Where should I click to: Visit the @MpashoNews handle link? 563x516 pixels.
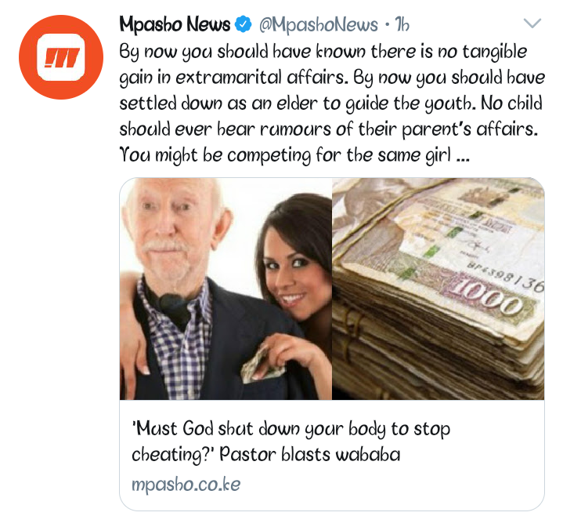(319, 25)
